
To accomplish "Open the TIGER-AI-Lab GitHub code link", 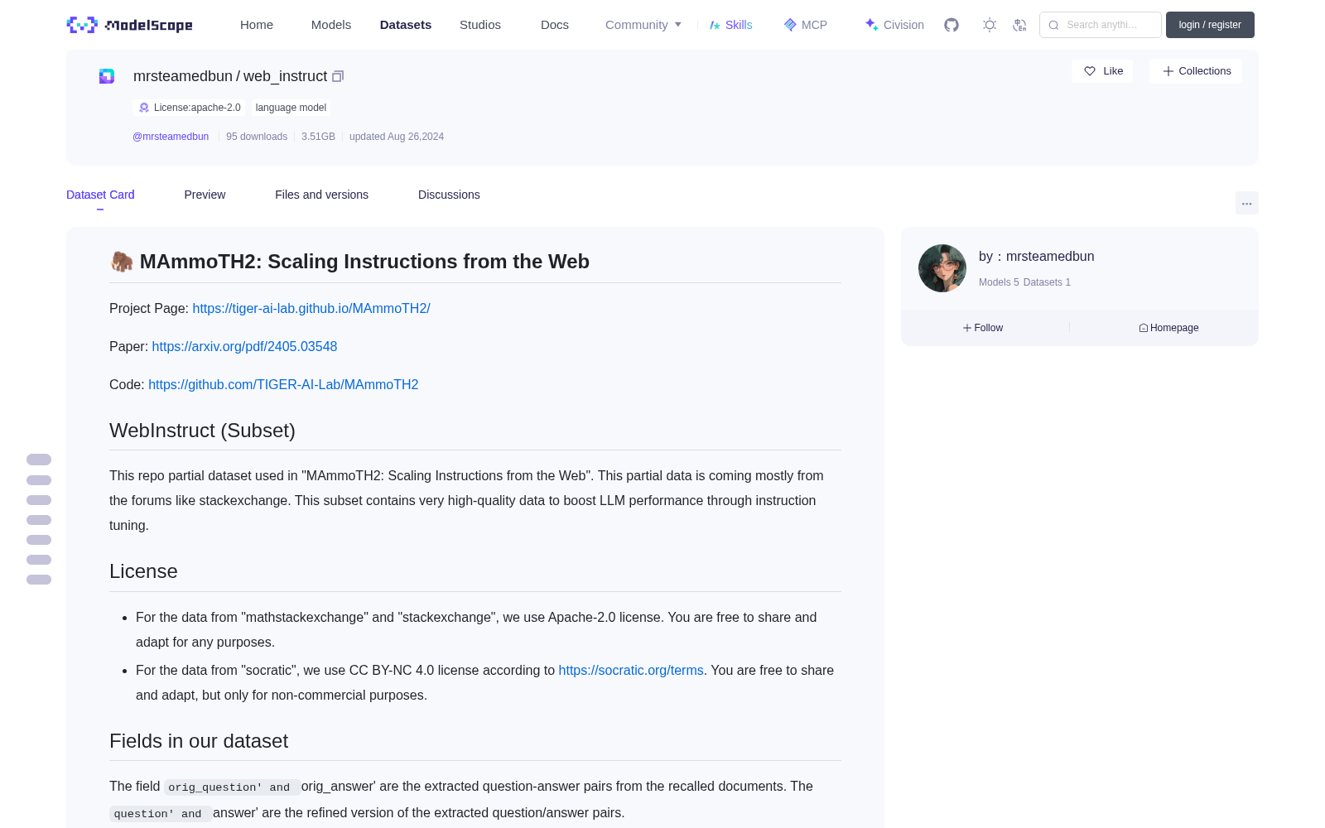I will pos(283,384).
